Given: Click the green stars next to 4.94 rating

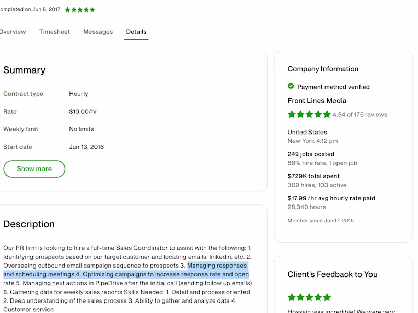Looking at the screenshot, I should [x=308, y=114].
